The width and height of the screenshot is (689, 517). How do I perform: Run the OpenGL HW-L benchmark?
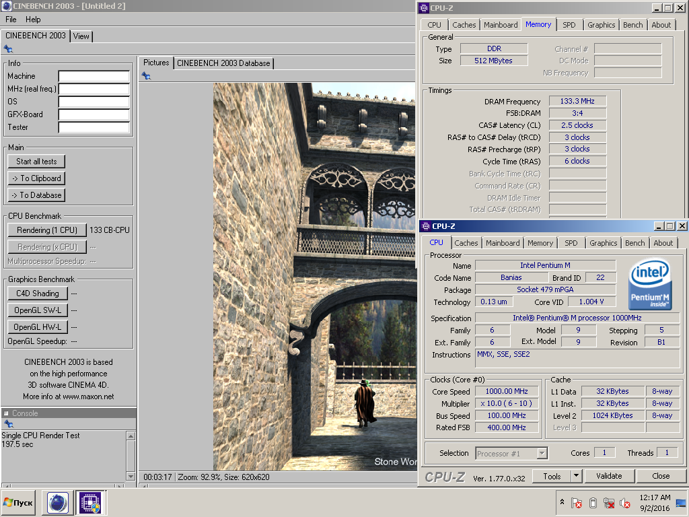tap(38, 326)
